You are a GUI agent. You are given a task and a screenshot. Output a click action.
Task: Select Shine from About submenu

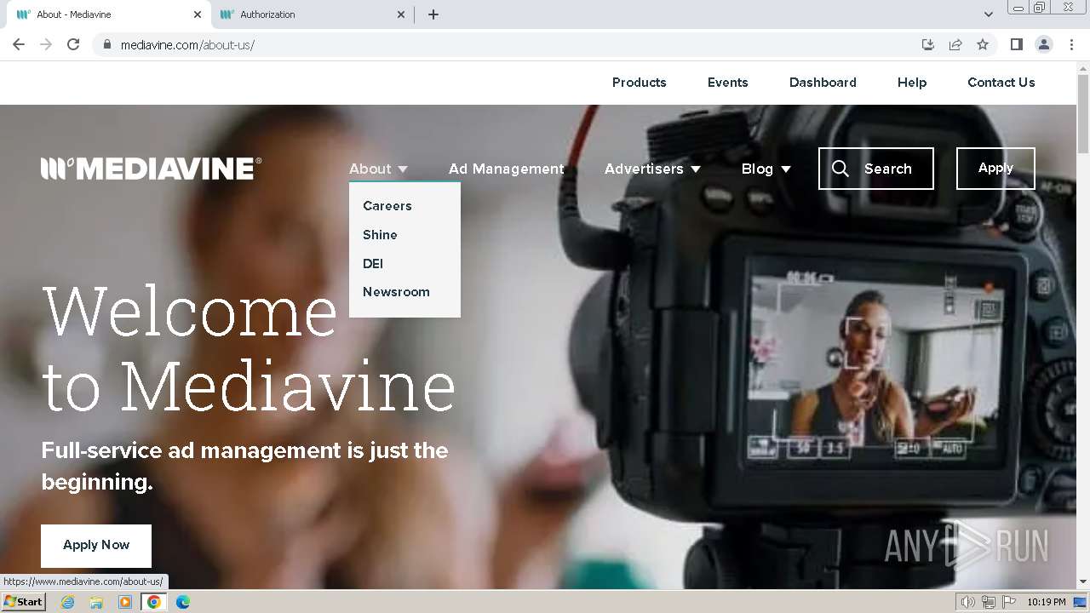(380, 235)
